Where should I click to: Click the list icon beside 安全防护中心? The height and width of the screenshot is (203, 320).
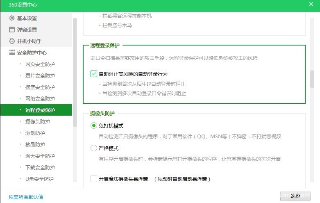[x=12, y=52]
